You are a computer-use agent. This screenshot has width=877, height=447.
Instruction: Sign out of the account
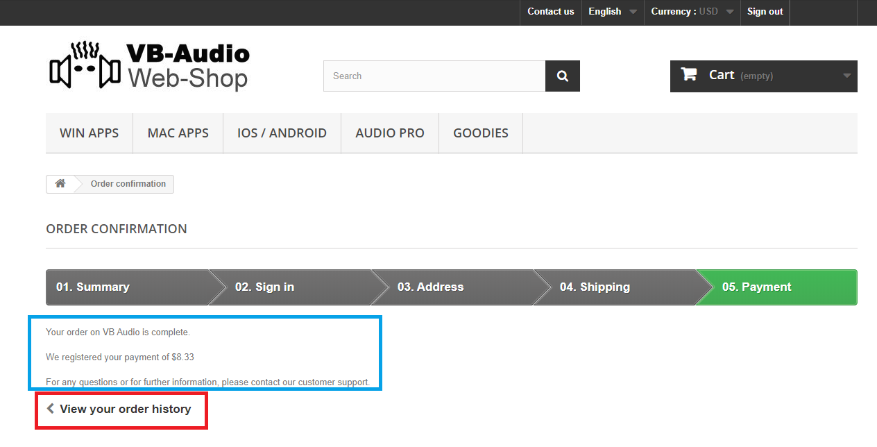[x=765, y=12]
